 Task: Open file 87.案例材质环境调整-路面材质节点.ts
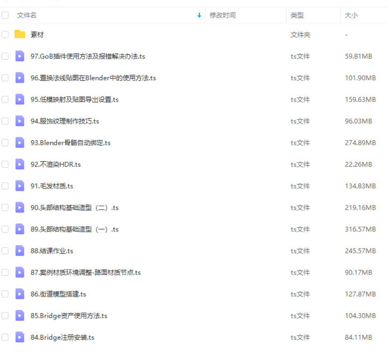86,273
